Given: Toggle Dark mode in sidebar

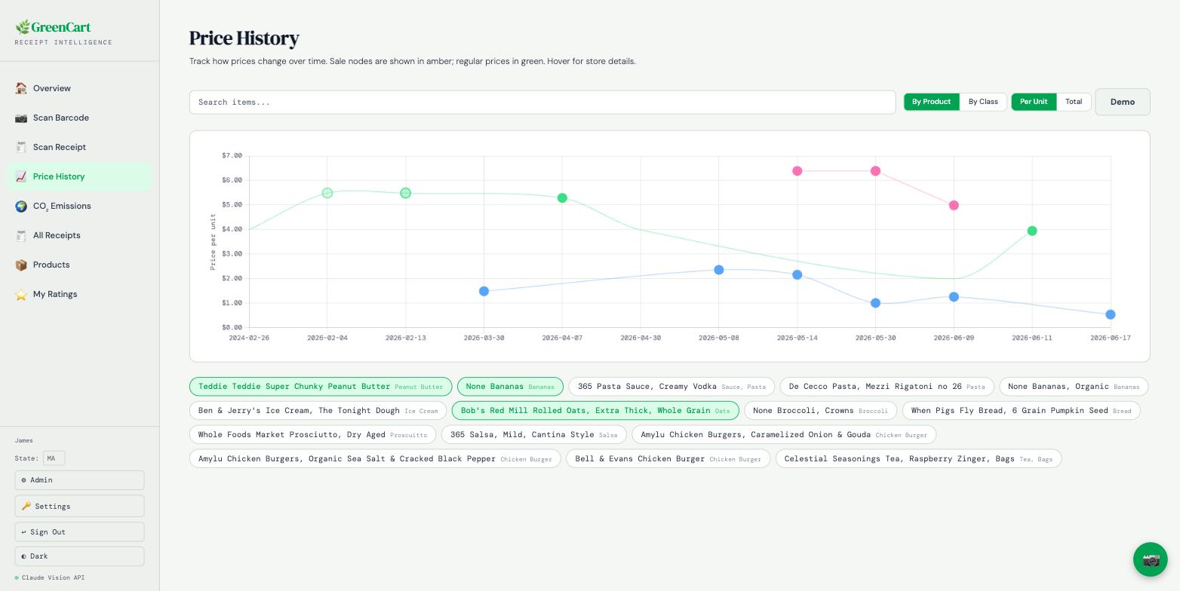Looking at the screenshot, I should (79, 556).
